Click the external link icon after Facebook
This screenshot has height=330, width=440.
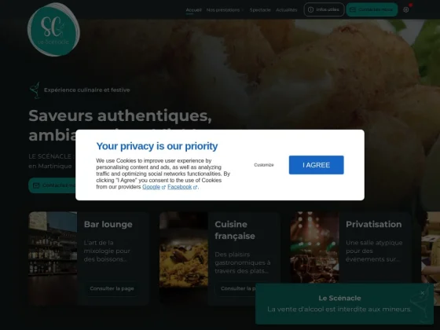tap(195, 187)
